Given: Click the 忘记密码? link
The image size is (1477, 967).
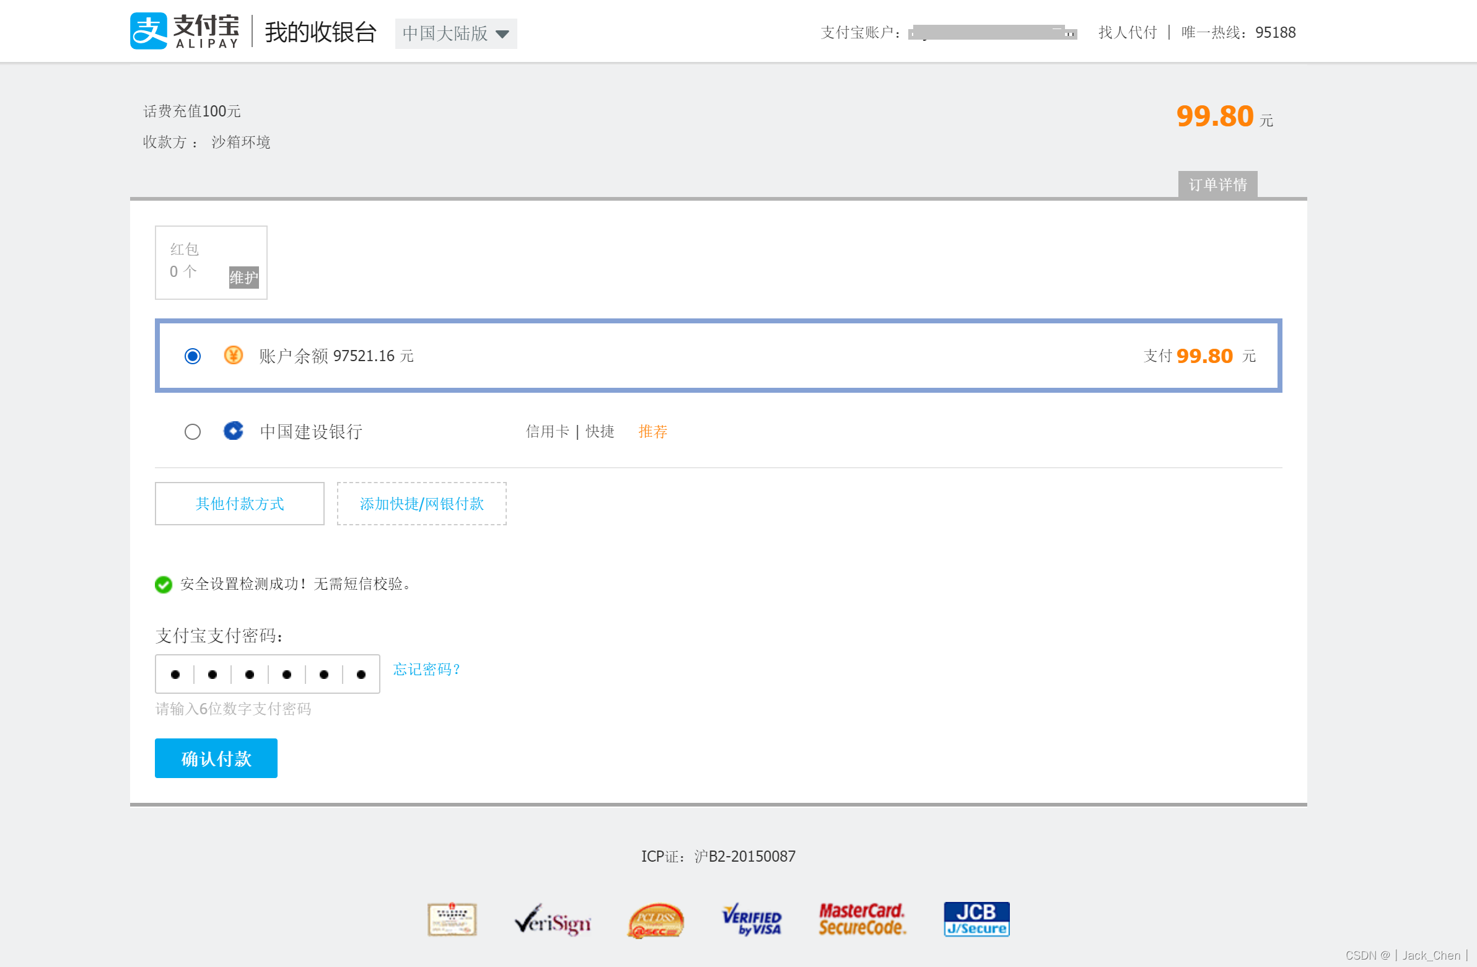Looking at the screenshot, I should tap(427, 669).
